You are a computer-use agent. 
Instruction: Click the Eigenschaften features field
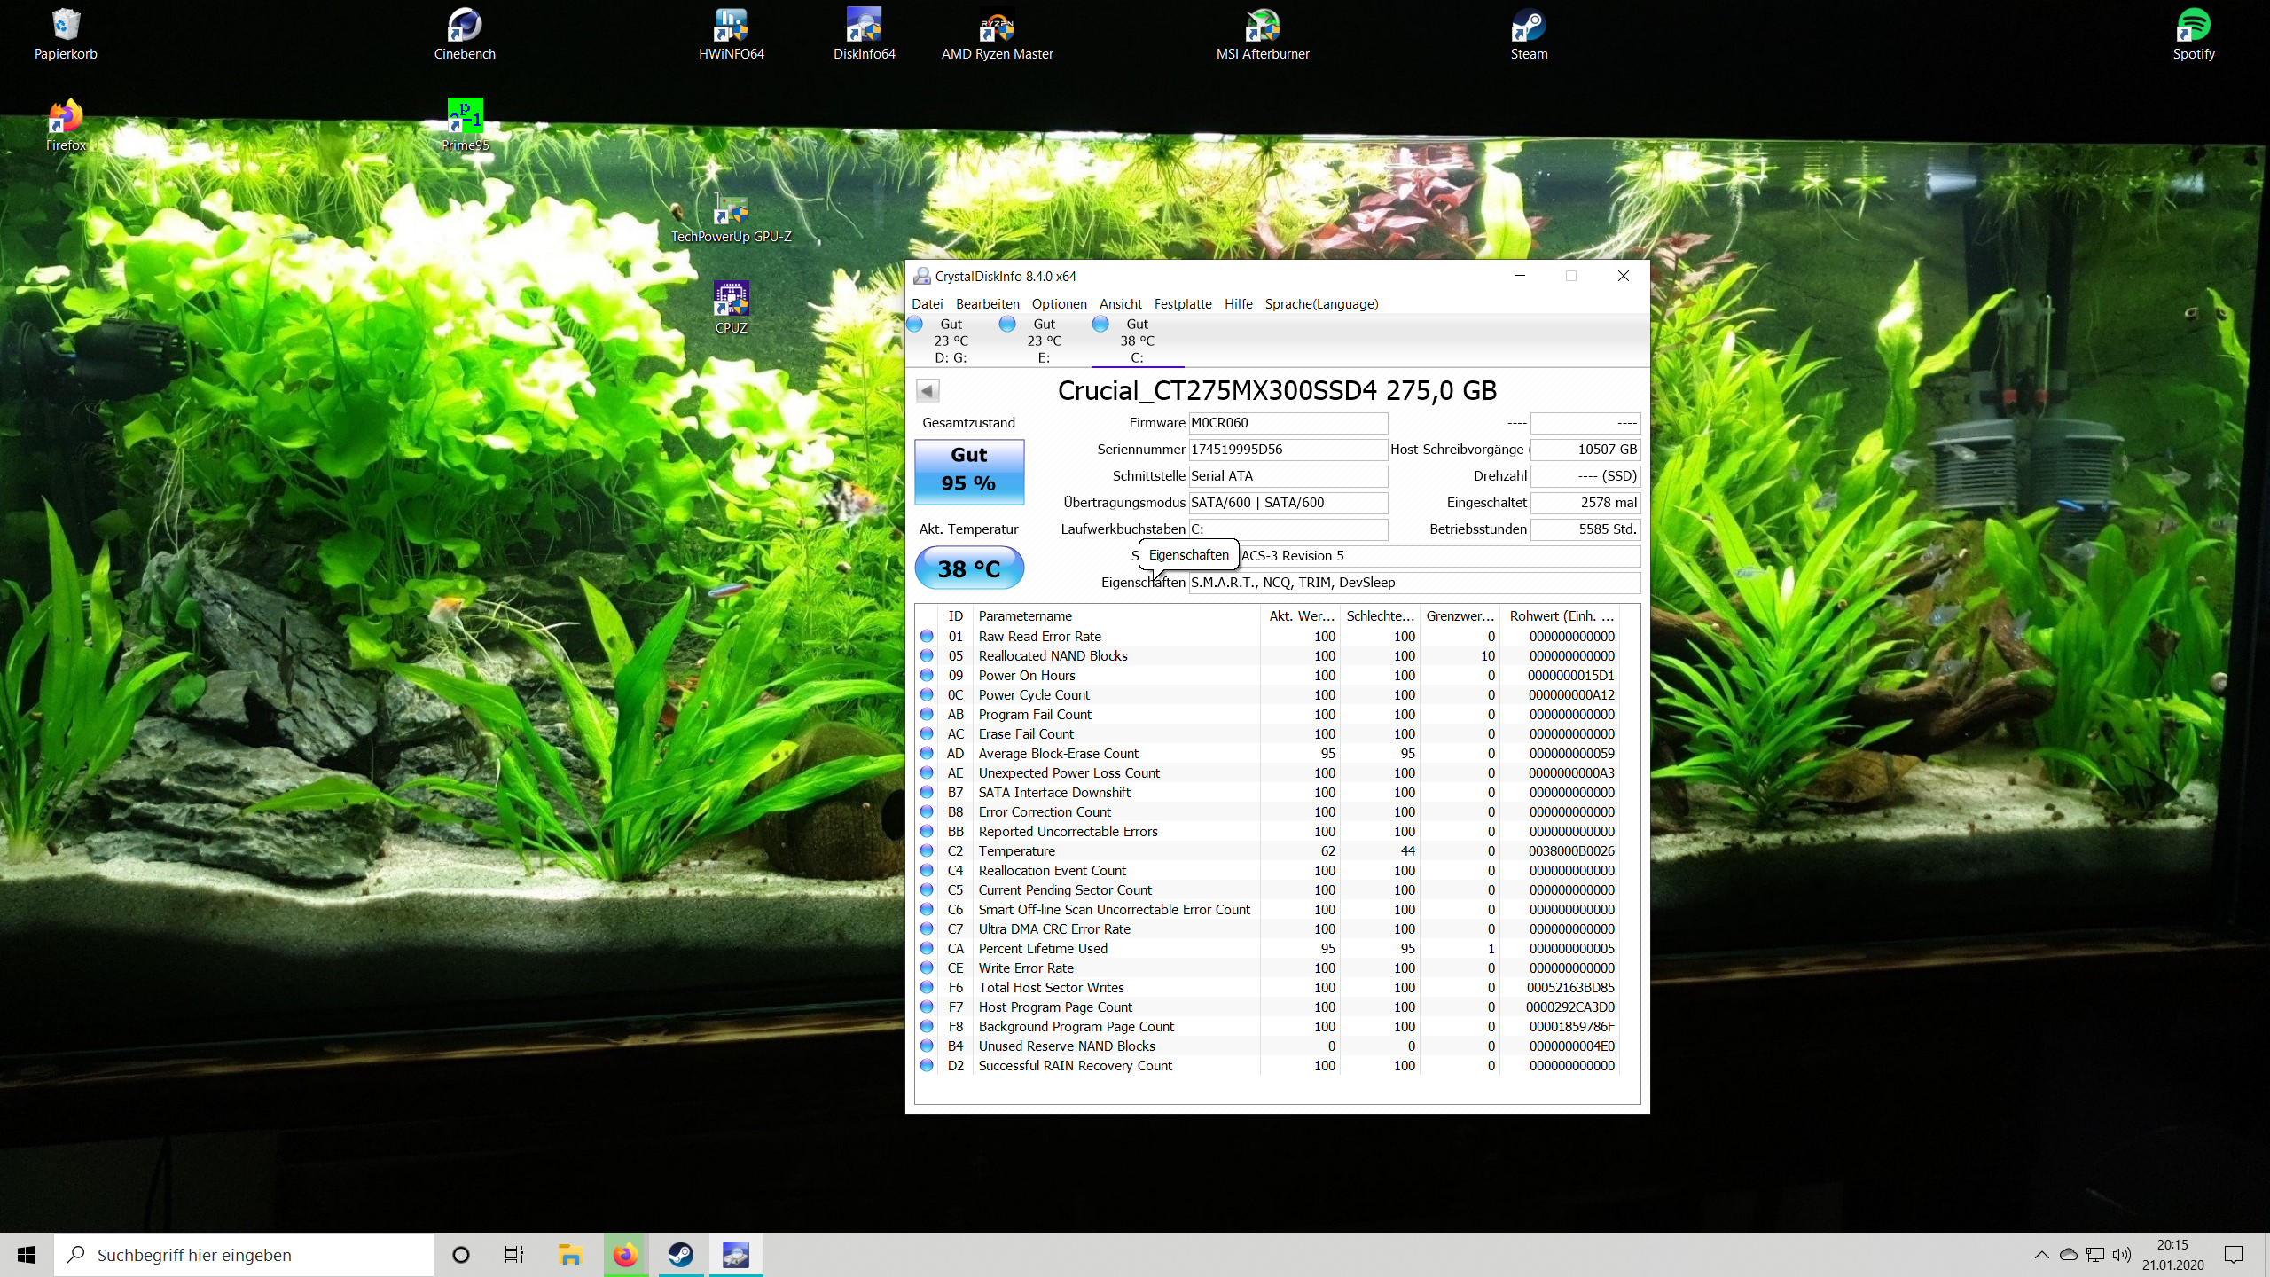click(x=1414, y=583)
